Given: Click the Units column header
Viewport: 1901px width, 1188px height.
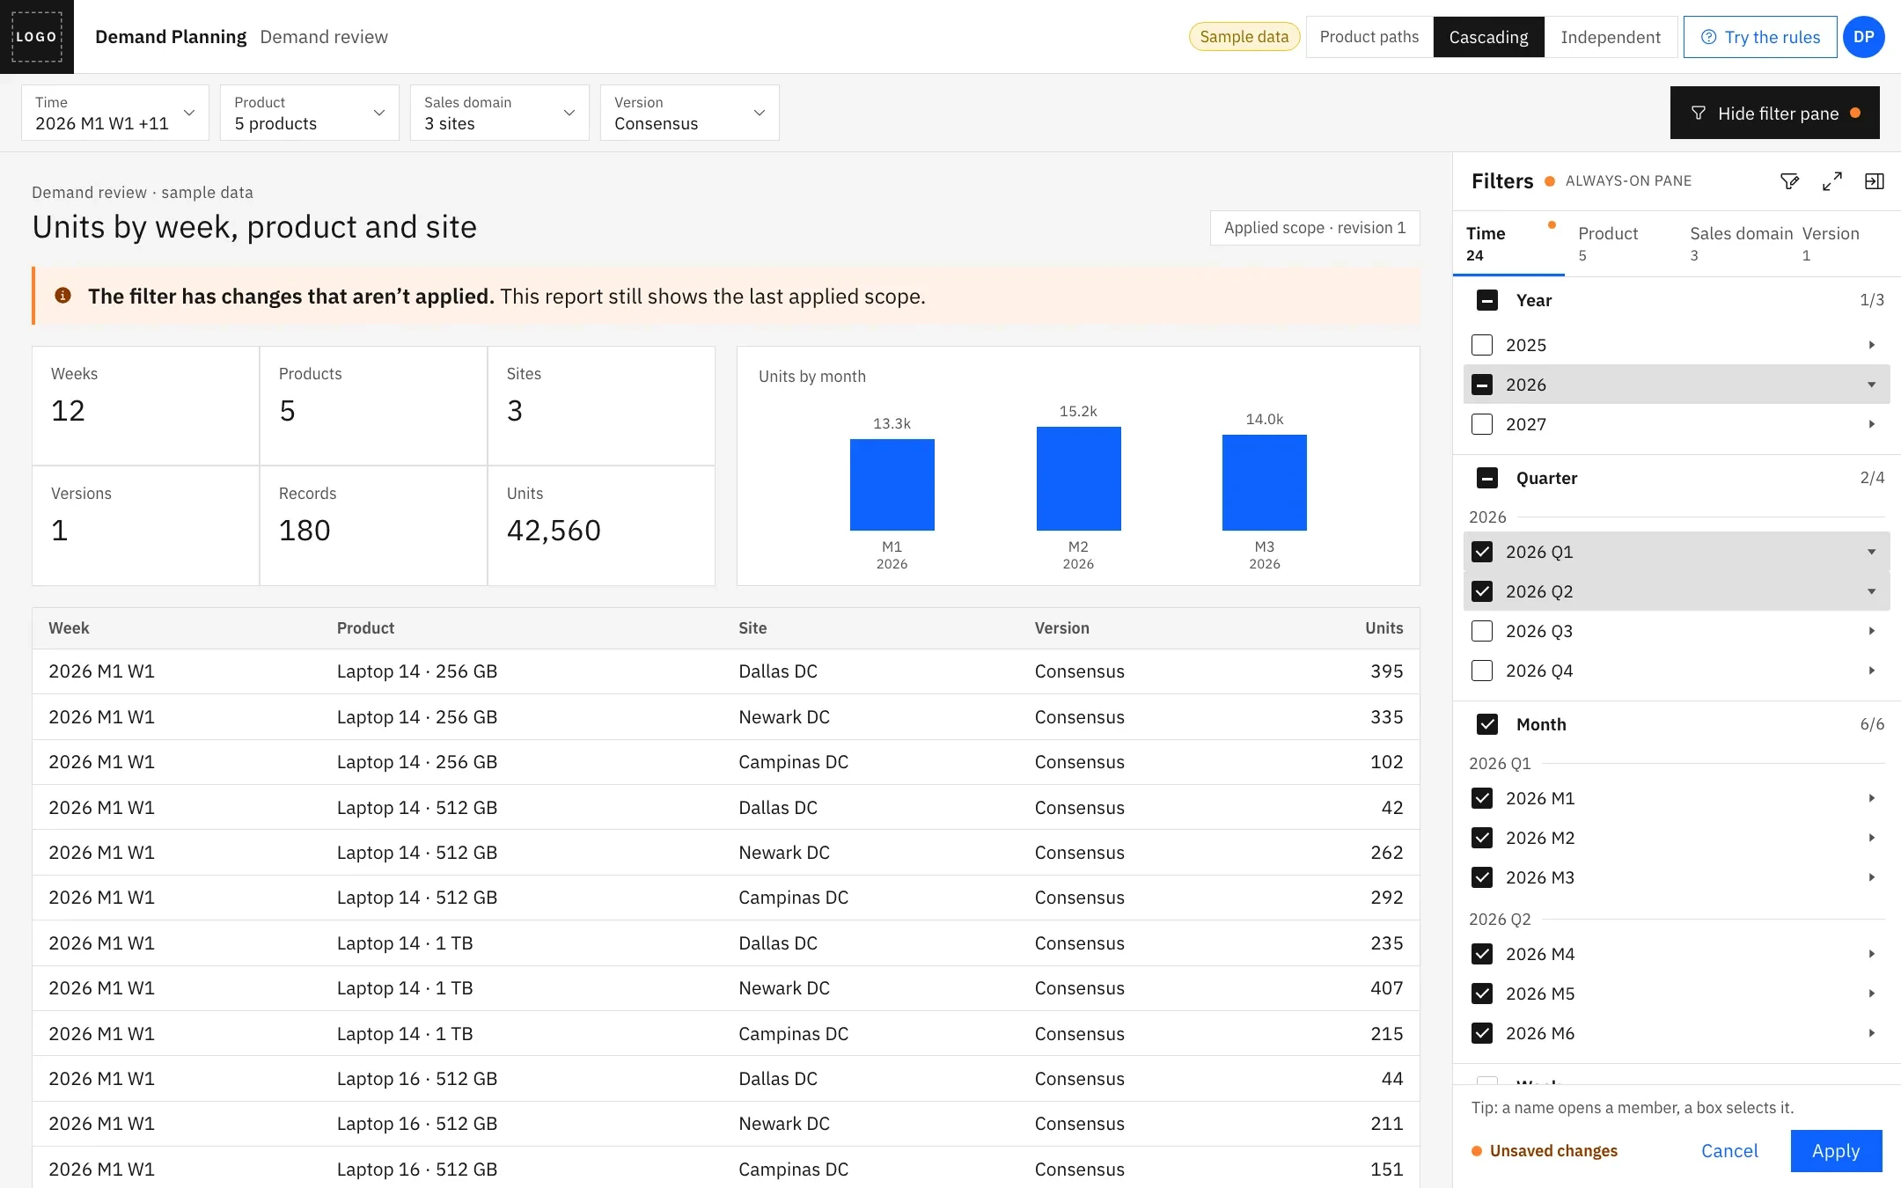Looking at the screenshot, I should (1384, 628).
